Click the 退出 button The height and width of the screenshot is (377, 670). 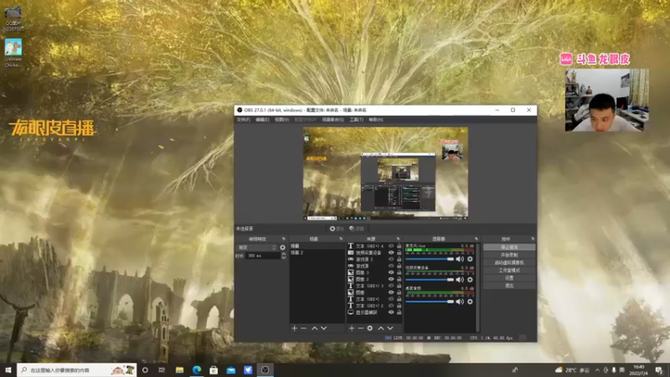click(509, 286)
